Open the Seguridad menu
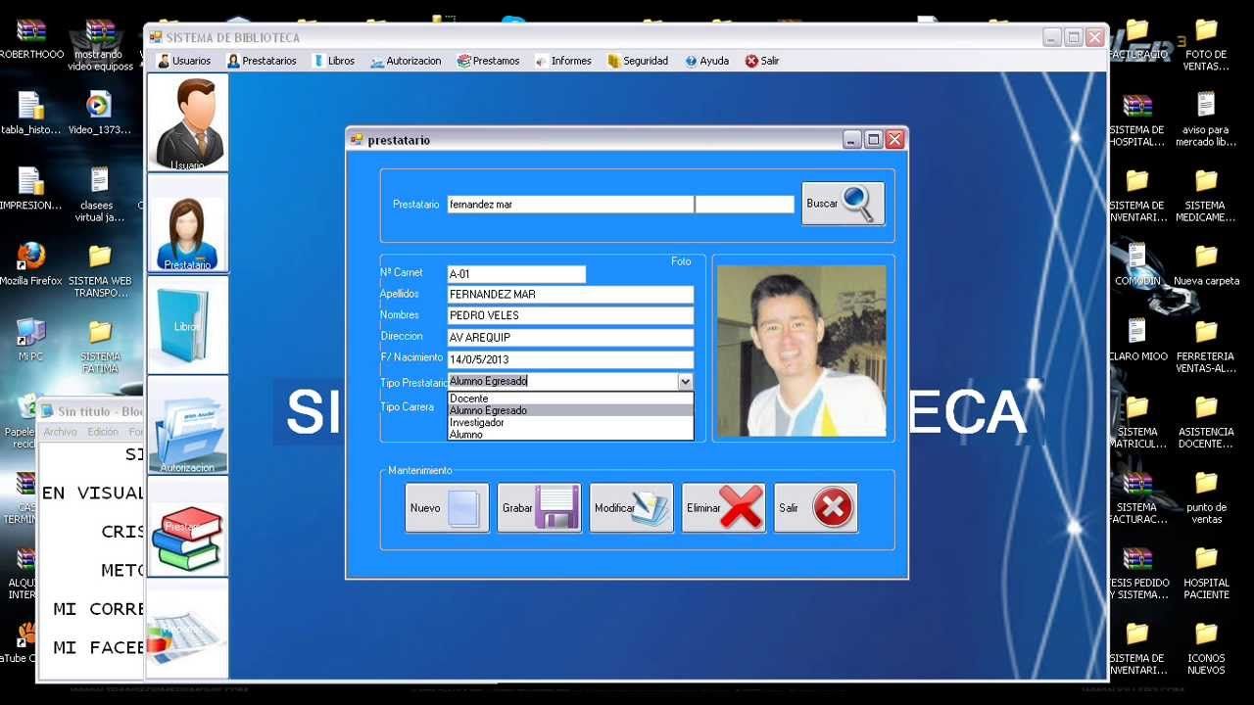The width and height of the screenshot is (1254, 705). click(x=638, y=61)
